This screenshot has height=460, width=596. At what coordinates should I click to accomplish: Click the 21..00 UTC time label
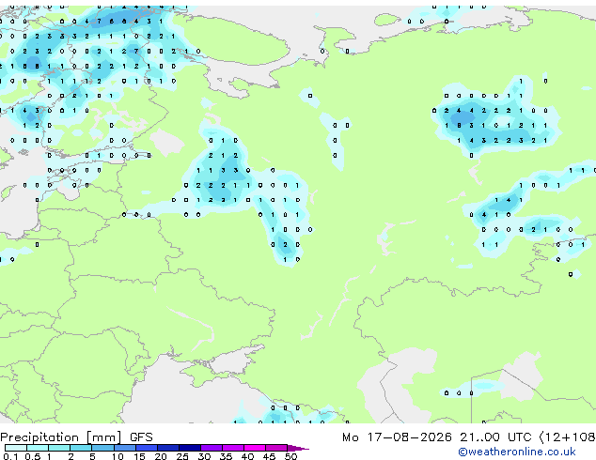[495, 437]
